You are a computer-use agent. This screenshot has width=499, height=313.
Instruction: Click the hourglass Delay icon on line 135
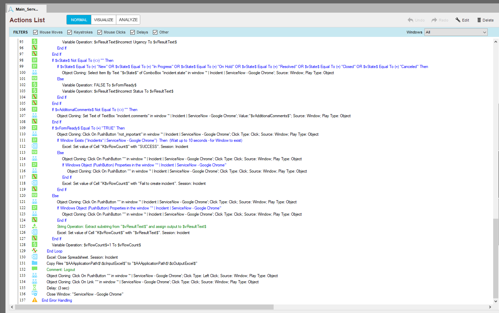(x=35, y=288)
